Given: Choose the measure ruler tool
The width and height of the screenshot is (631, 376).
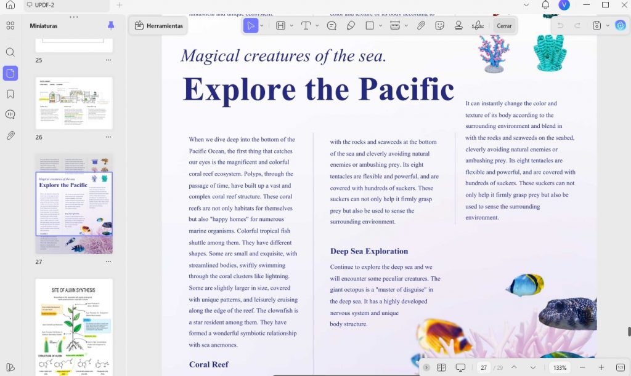Looking at the screenshot, I should tap(395, 26).
